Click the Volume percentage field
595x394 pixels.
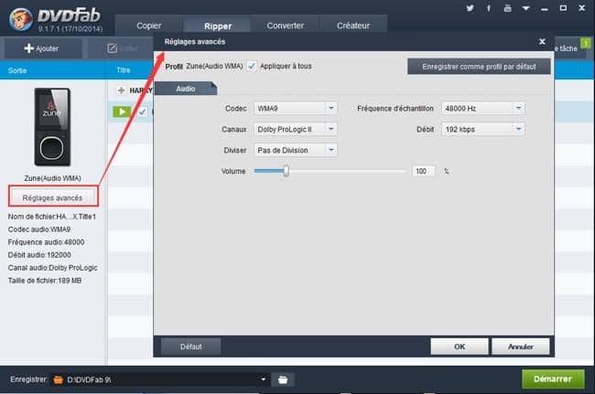click(423, 171)
